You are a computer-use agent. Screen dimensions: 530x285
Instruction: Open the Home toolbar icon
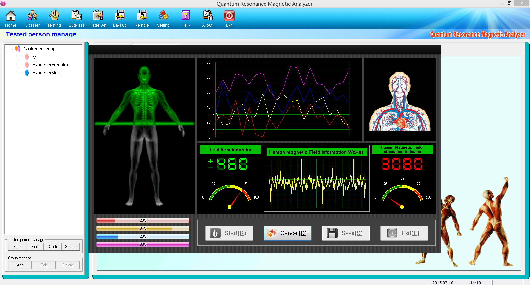[11, 16]
